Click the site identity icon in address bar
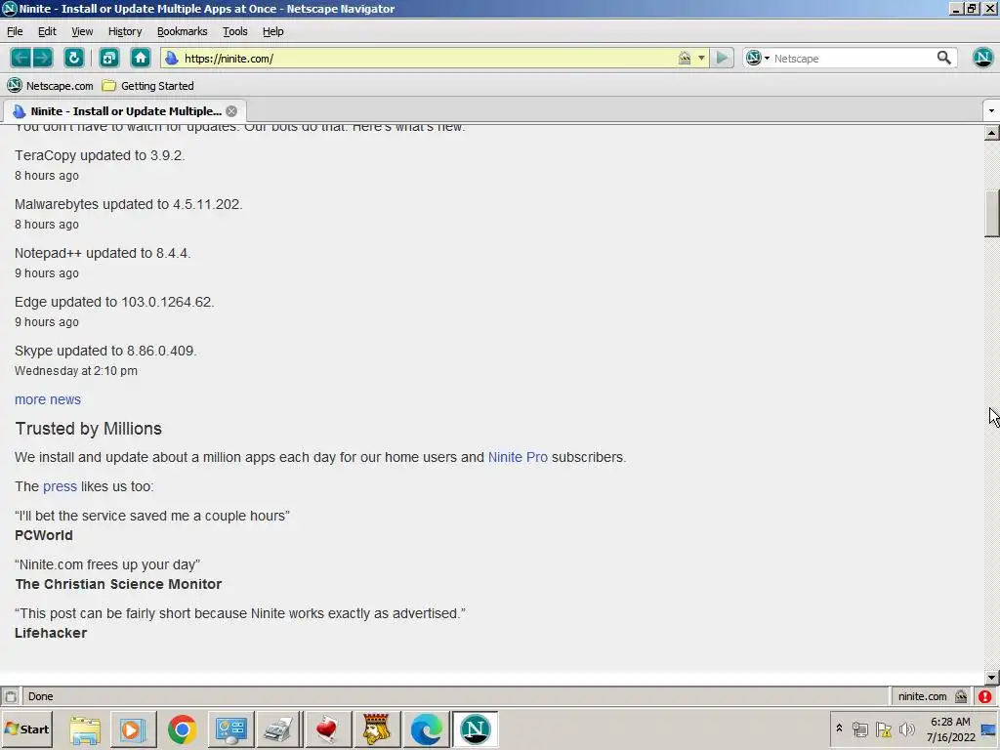Screen dimensions: 1000x750 [x=172, y=58]
